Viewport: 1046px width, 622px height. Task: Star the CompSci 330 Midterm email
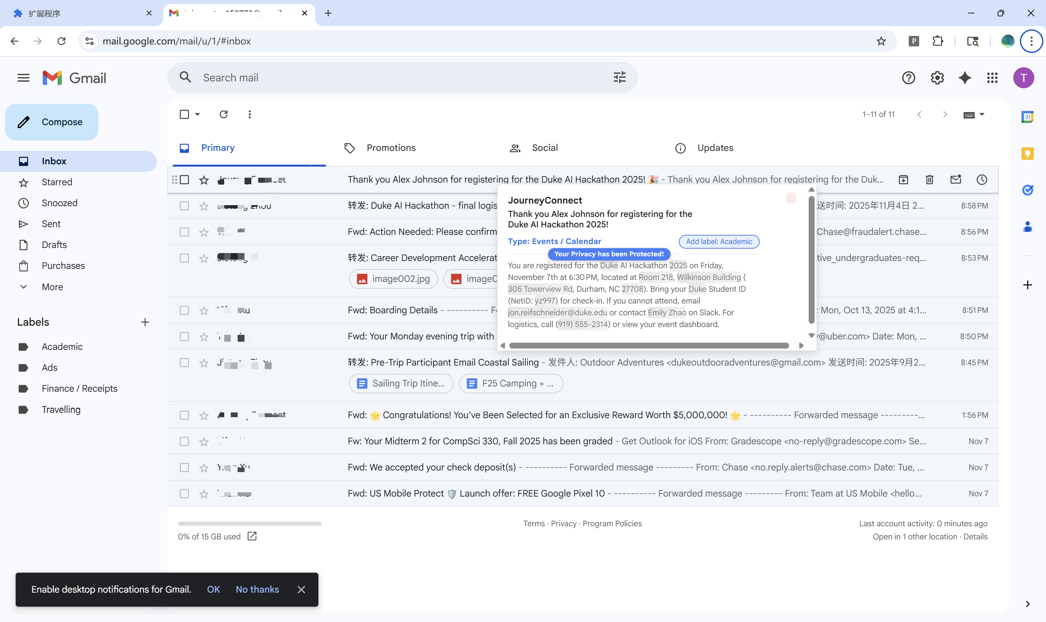pos(204,442)
